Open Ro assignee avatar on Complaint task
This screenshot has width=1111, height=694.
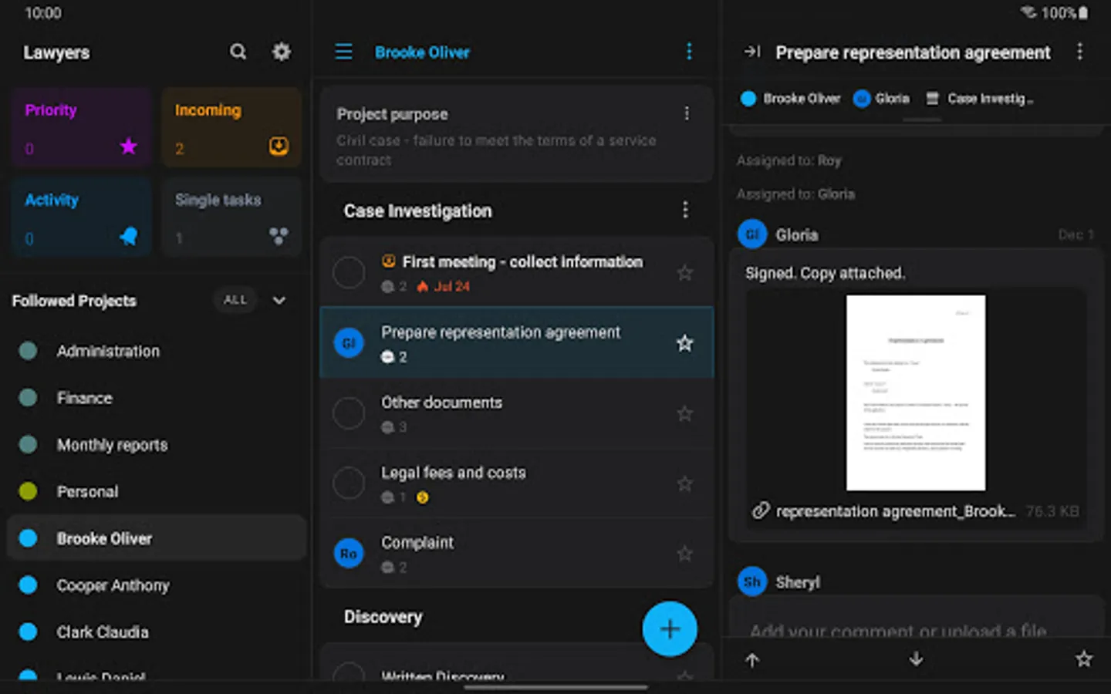pyautogui.click(x=349, y=554)
